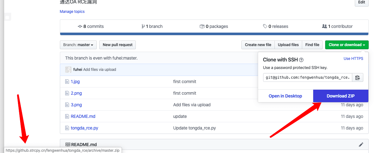
Task: Switch to Use HTTPS clone option
Action: (353, 59)
